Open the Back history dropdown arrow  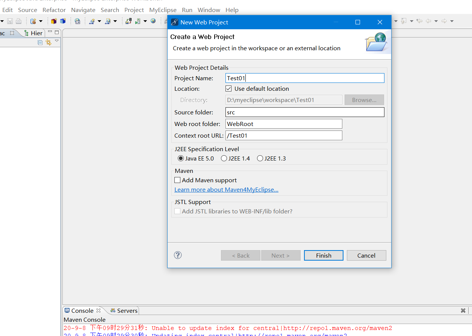tap(436, 21)
